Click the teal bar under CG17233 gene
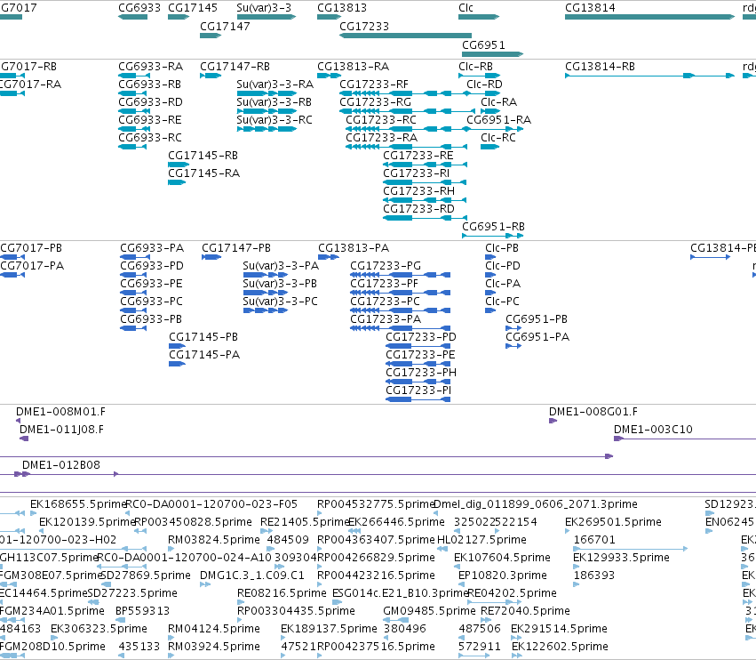Image resolution: width=756 pixels, height=660 pixels. (x=405, y=36)
